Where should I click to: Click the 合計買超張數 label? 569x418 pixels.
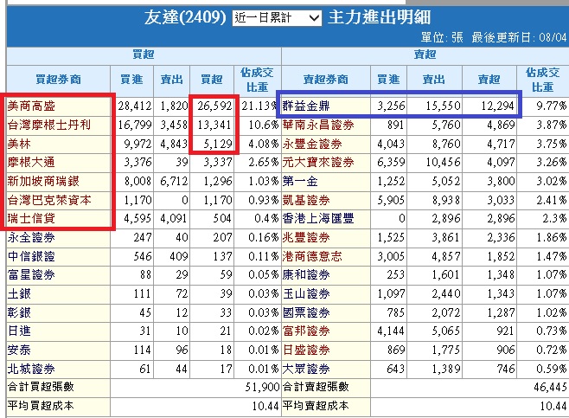[41, 387]
